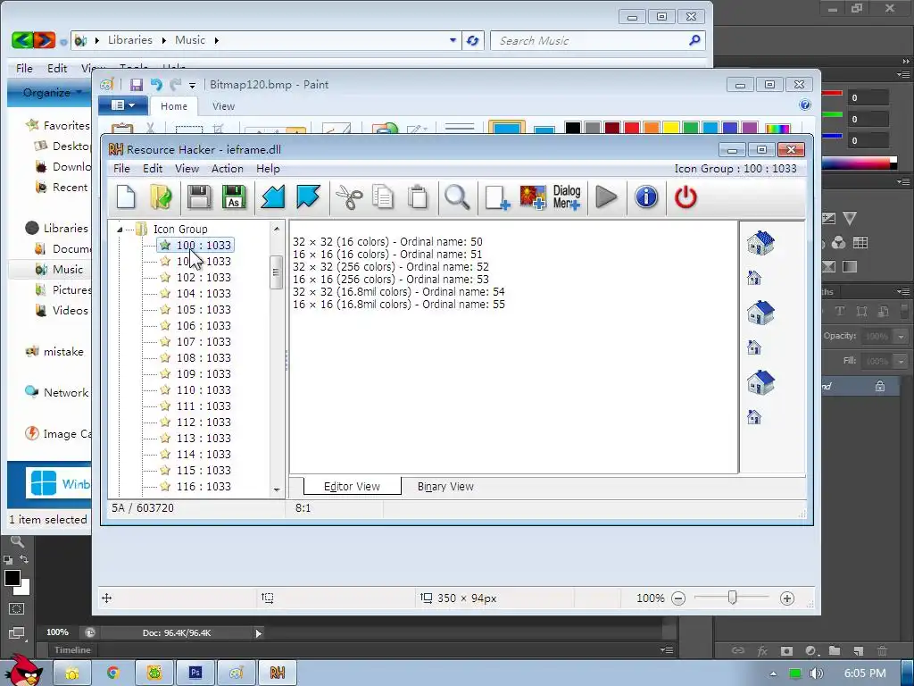Switch to the Editor View tab
This screenshot has height=686, width=914.
tap(352, 487)
